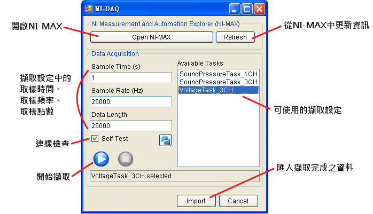Click the status text 'VoltageTask_3CH selected.'
Image resolution: width=373 pixels, height=214 pixels.
(132, 176)
